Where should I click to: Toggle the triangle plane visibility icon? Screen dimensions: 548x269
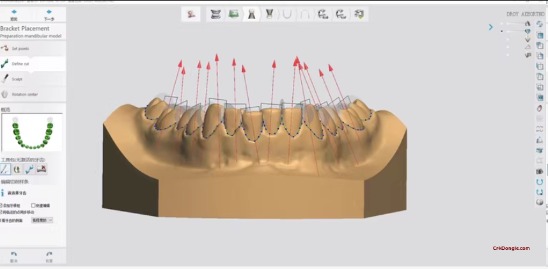[528, 47]
